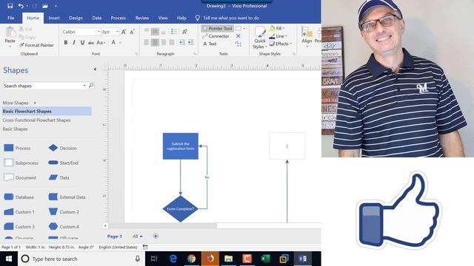Select the Pointer Tool
Viewport: 474px width, 266px height.
(x=217, y=28)
